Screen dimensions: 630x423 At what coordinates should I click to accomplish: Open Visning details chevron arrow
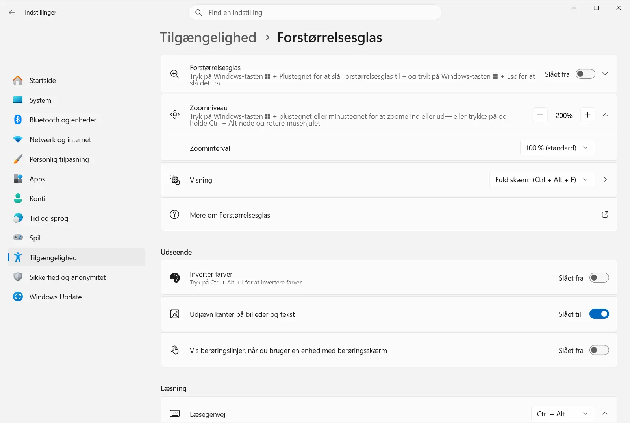[x=605, y=180]
